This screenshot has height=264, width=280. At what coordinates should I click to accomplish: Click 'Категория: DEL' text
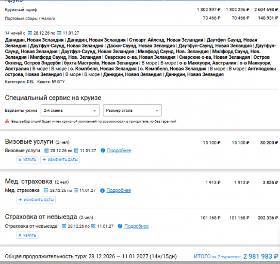[x=20, y=82]
